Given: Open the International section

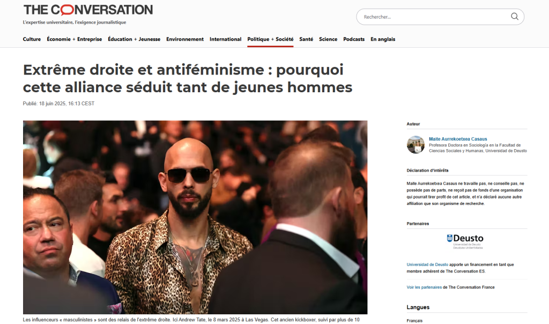Looking at the screenshot, I should pos(226,39).
